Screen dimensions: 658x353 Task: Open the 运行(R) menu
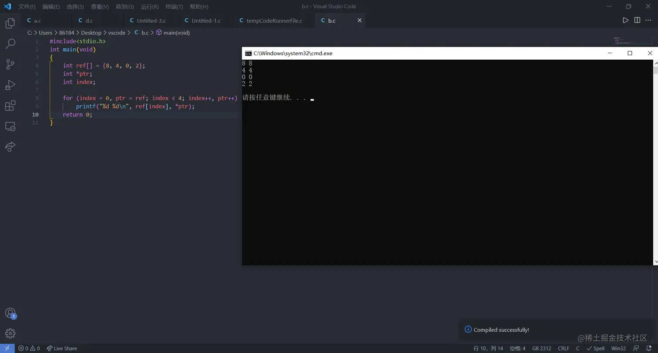coord(150,7)
